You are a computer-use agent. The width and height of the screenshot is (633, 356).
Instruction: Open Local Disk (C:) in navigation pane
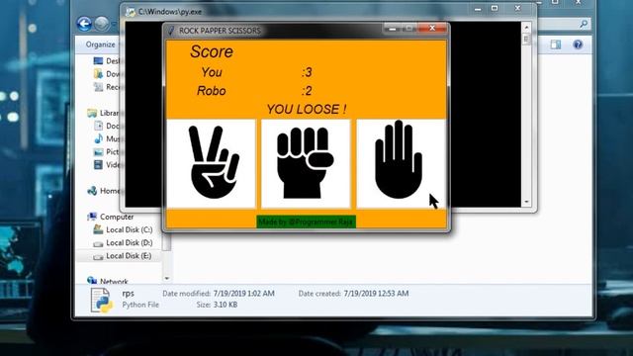(x=123, y=229)
